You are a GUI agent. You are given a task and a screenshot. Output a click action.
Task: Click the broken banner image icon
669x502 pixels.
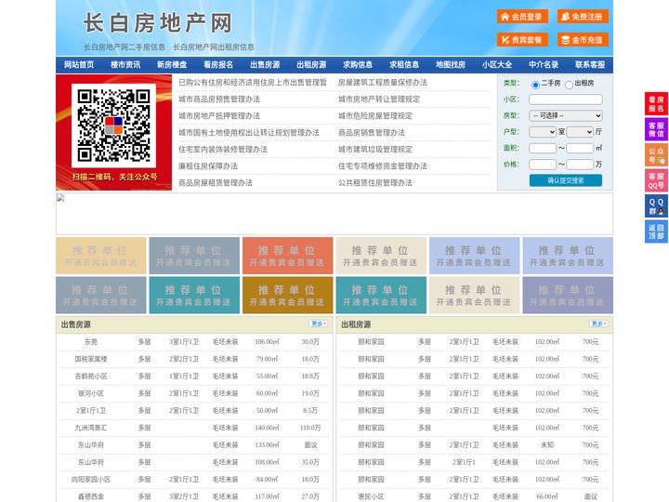pyautogui.click(x=60, y=198)
